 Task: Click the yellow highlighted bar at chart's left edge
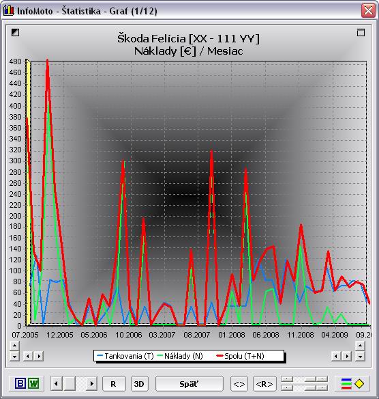pyautogui.click(x=28, y=193)
